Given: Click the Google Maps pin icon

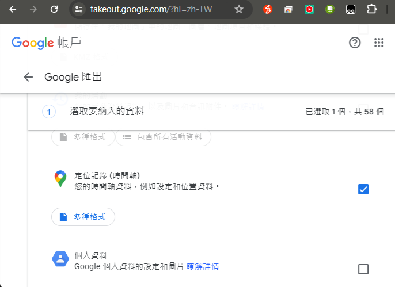Looking at the screenshot, I should click(x=60, y=179).
